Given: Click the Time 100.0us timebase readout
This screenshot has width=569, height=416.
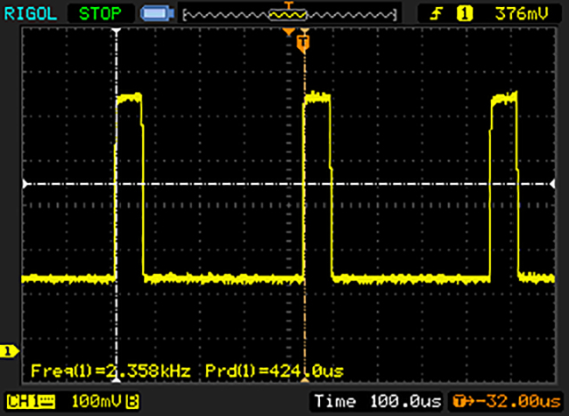Looking at the screenshot, I should click(378, 401).
